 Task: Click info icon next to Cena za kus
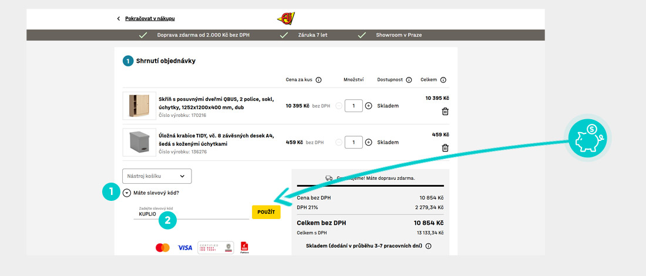tap(318, 80)
